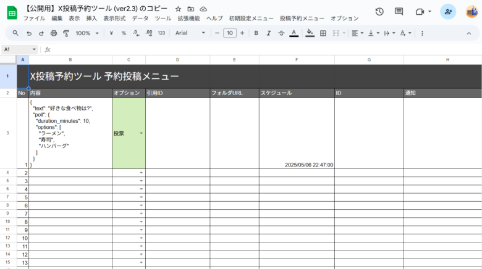482x269 pixels.
Task: Open the ファイル menu
Action: point(34,19)
